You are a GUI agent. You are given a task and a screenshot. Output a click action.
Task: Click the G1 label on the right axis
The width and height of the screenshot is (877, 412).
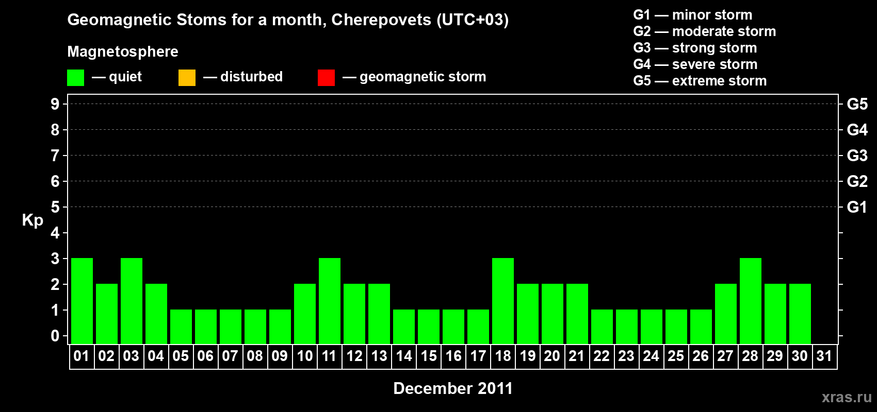click(x=857, y=207)
